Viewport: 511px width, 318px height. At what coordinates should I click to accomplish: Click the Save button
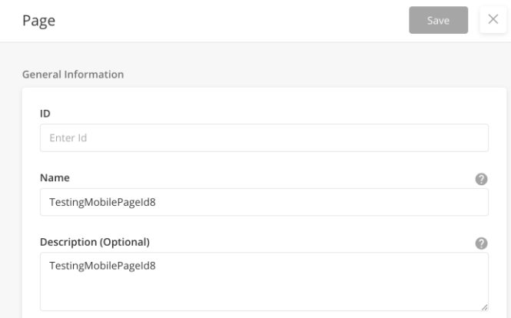[438, 20]
